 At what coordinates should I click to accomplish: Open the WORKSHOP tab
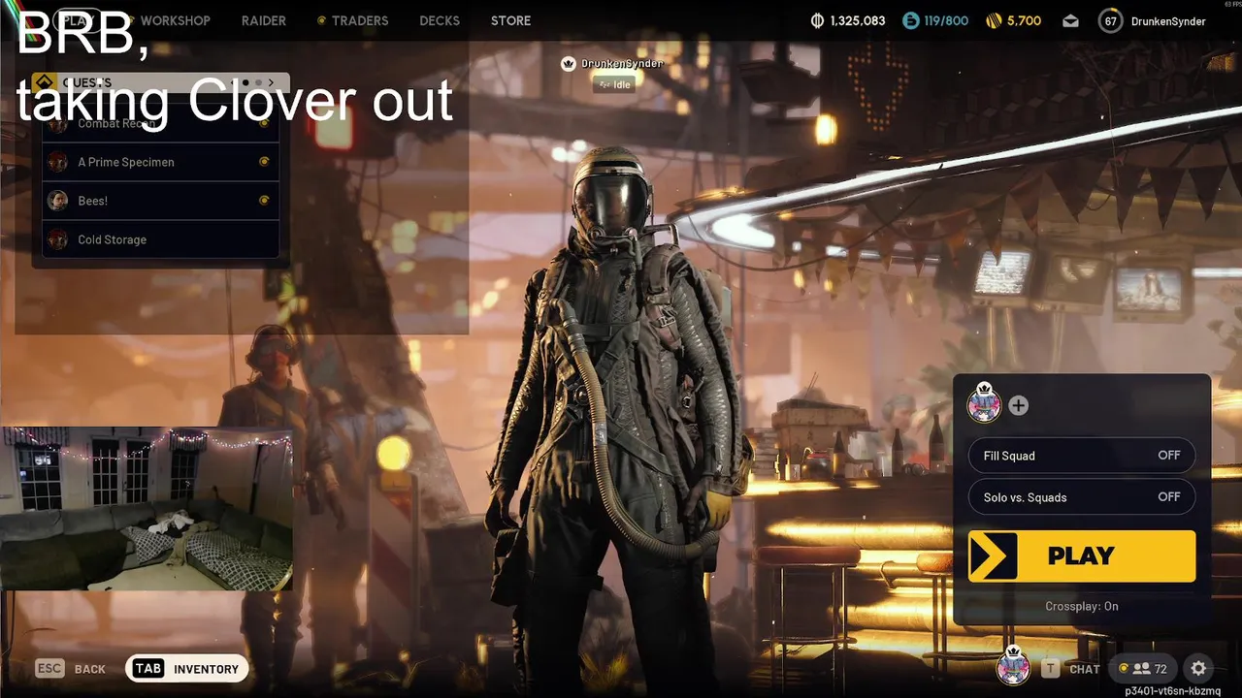(175, 20)
